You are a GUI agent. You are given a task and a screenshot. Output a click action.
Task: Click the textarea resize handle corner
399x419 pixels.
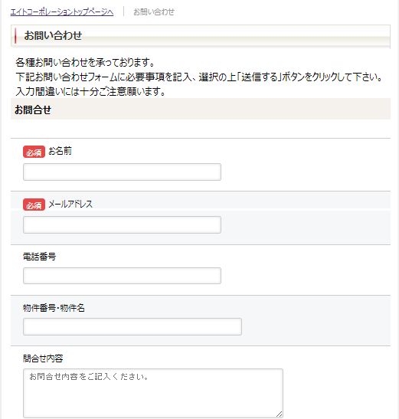tap(280, 414)
